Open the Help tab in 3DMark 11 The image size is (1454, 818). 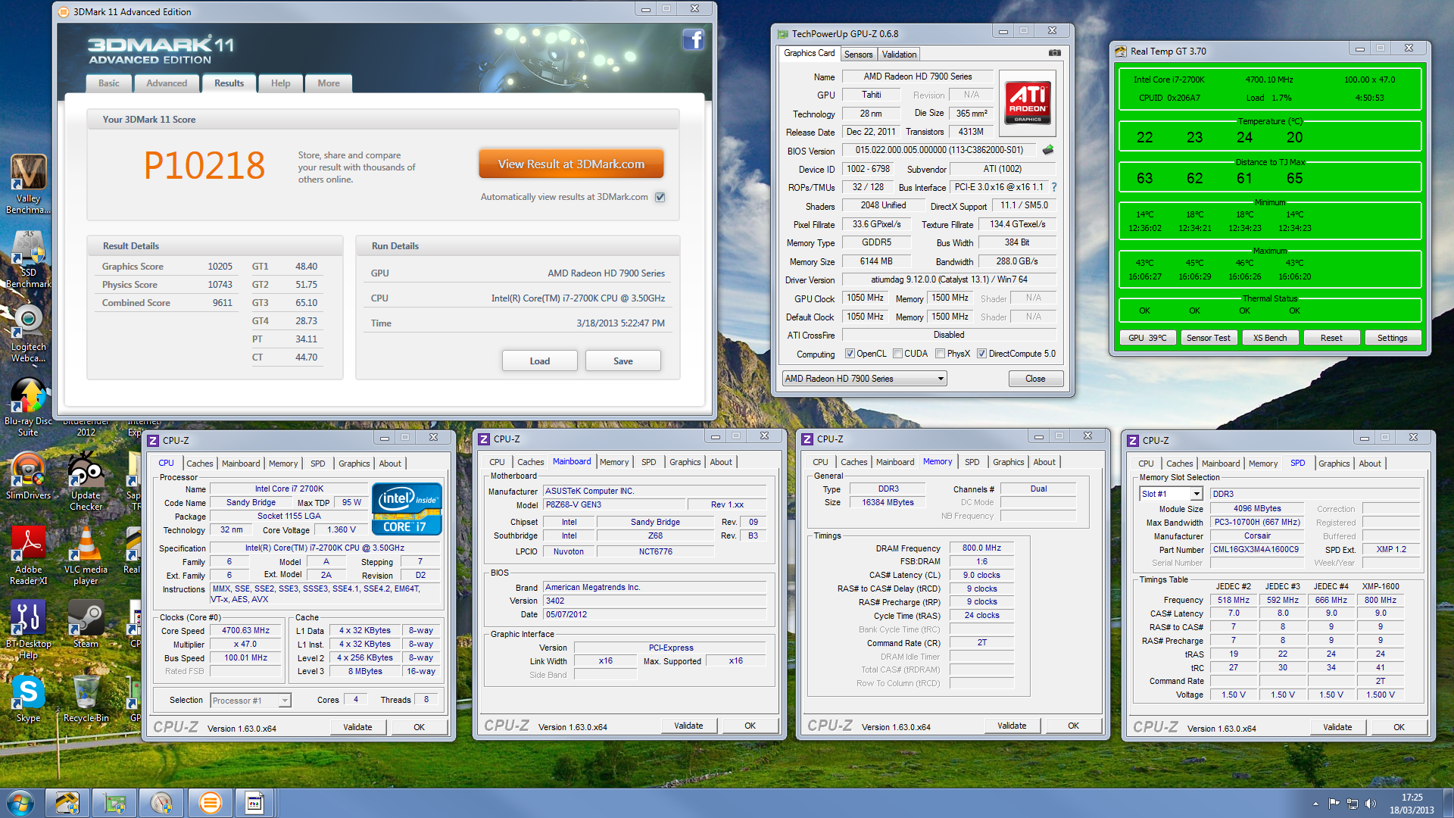(x=281, y=83)
